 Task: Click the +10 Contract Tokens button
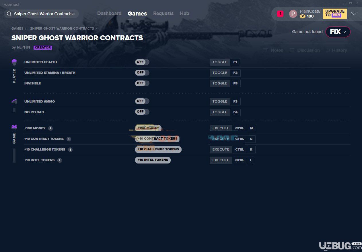point(157,139)
